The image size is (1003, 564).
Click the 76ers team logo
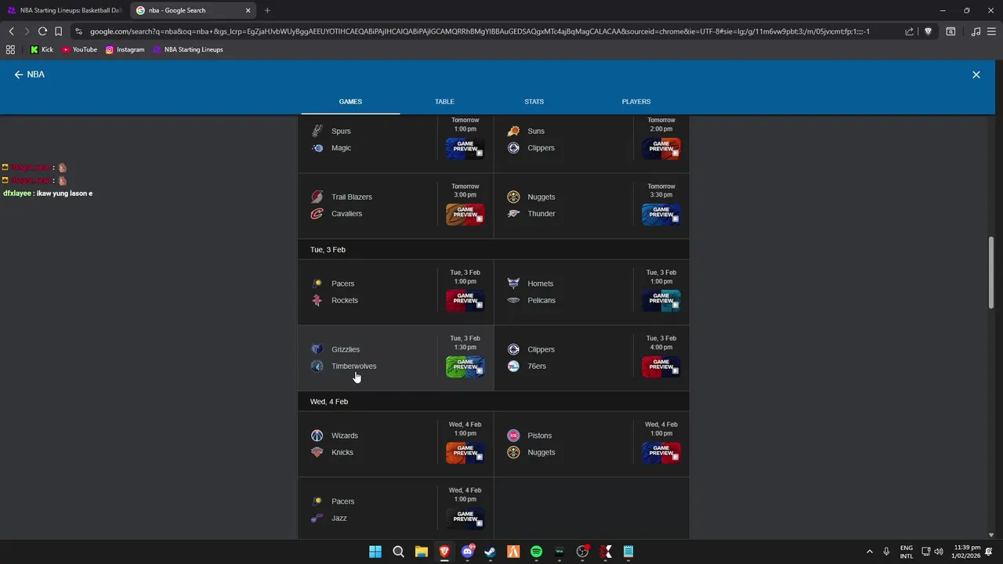tap(513, 366)
